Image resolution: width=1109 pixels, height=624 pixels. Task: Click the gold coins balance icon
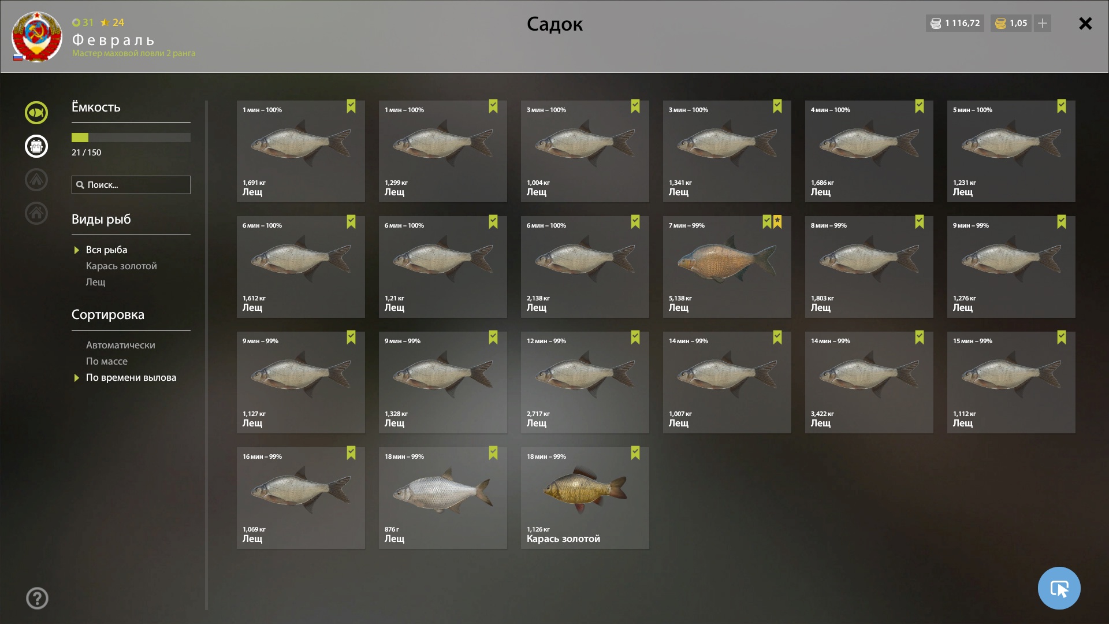coord(1000,23)
